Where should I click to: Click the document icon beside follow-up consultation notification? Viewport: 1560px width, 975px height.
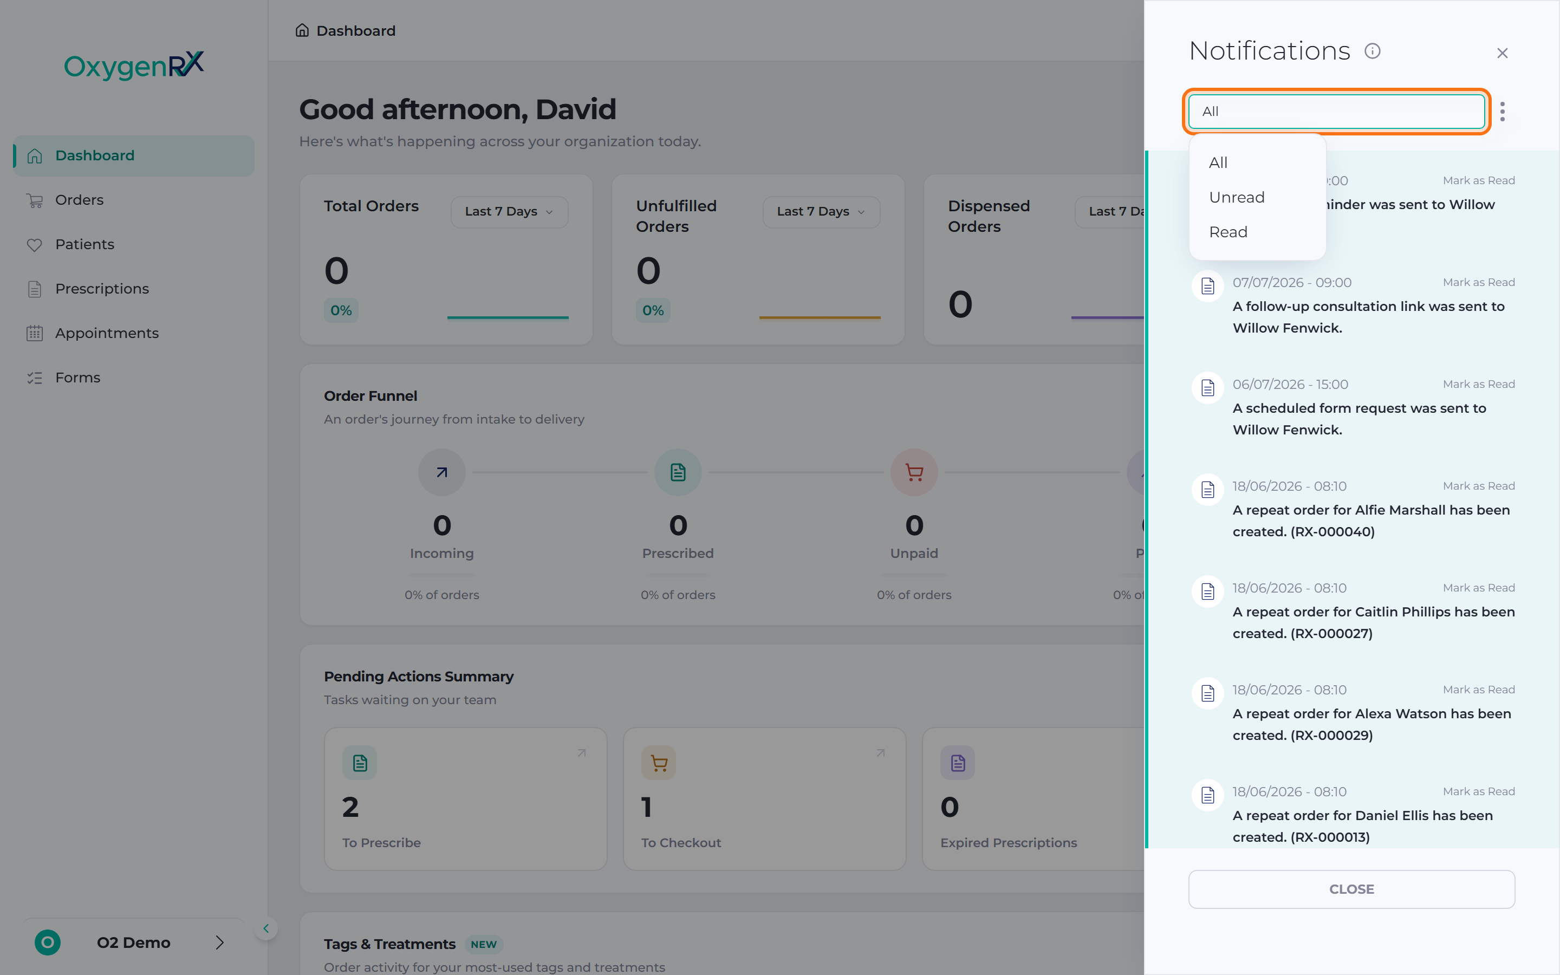(x=1207, y=285)
